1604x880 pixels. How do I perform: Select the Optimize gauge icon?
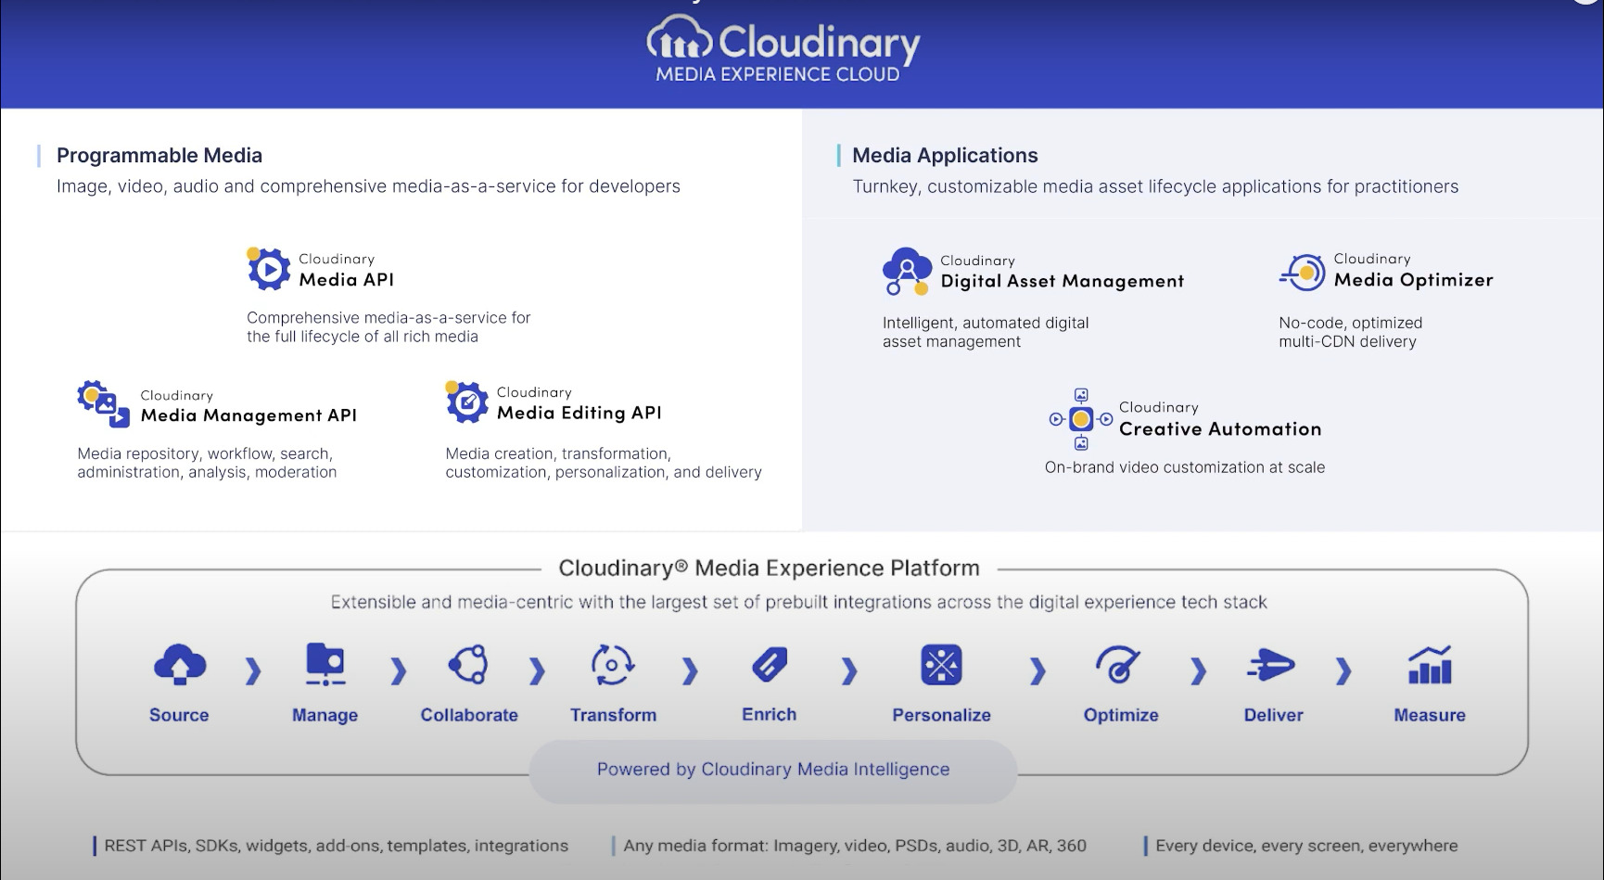click(1119, 664)
